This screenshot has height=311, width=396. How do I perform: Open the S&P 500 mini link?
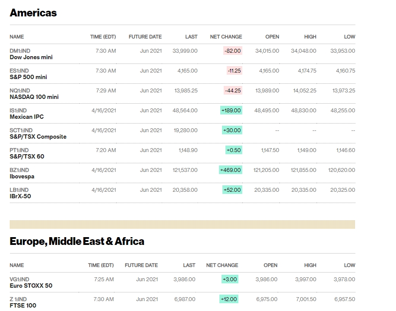[x=29, y=77]
